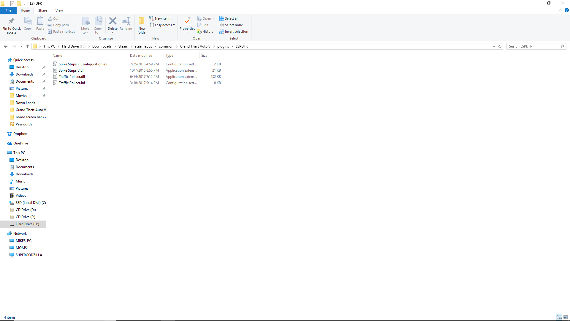Click the Search LSPDFR field
Viewport: 570px width, 321px height.
[533, 46]
